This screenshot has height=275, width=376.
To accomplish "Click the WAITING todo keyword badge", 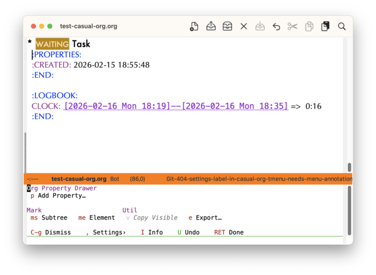I will click(52, 44).
